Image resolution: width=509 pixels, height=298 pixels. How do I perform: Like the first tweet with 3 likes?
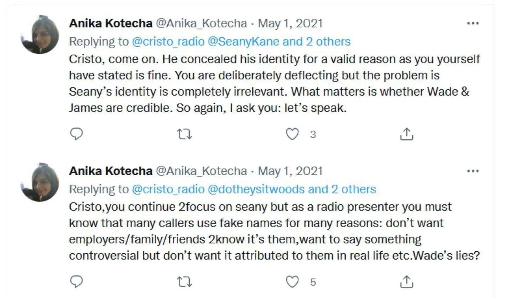click(292, 134)
